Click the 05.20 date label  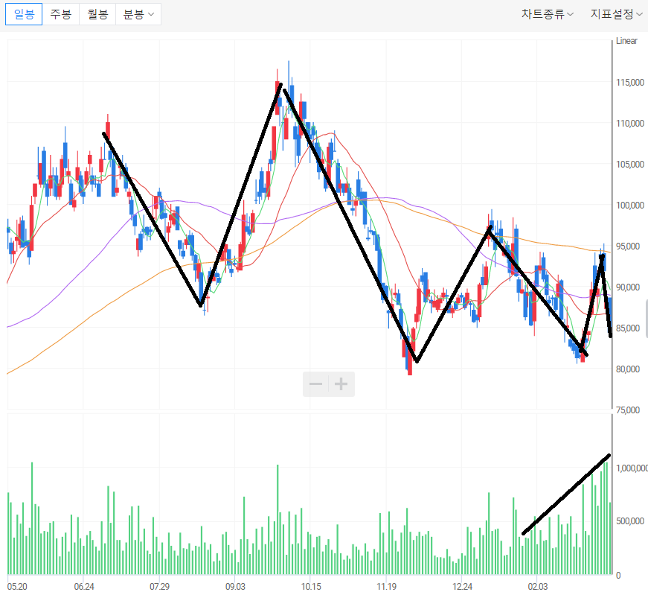[17, 587]
